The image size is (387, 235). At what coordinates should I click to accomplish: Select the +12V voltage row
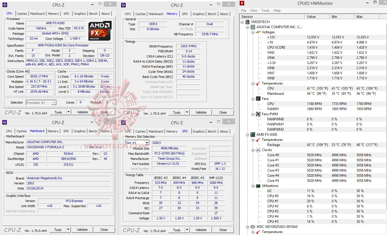click(x=313, y=37)
